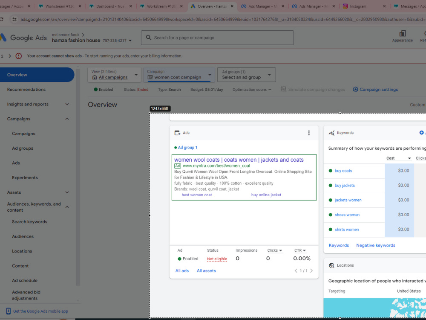Click the ad preview headline text

click(x=239, y=160)
